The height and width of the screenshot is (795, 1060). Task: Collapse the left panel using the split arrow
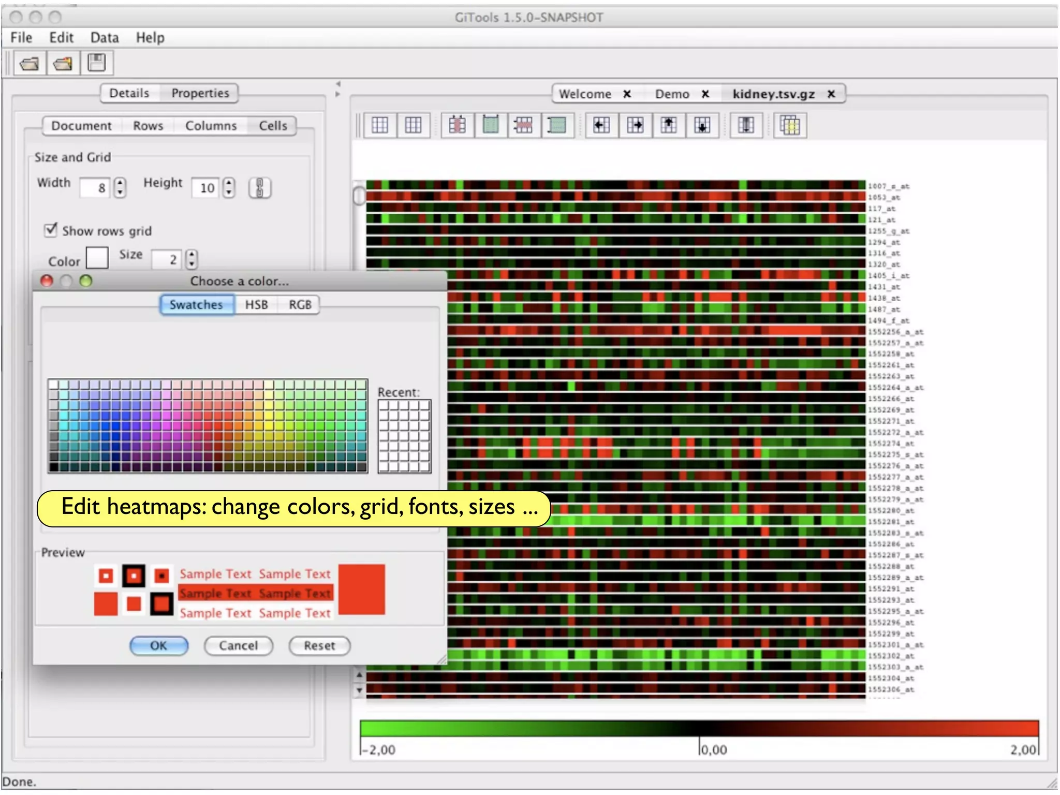point(338,83)
